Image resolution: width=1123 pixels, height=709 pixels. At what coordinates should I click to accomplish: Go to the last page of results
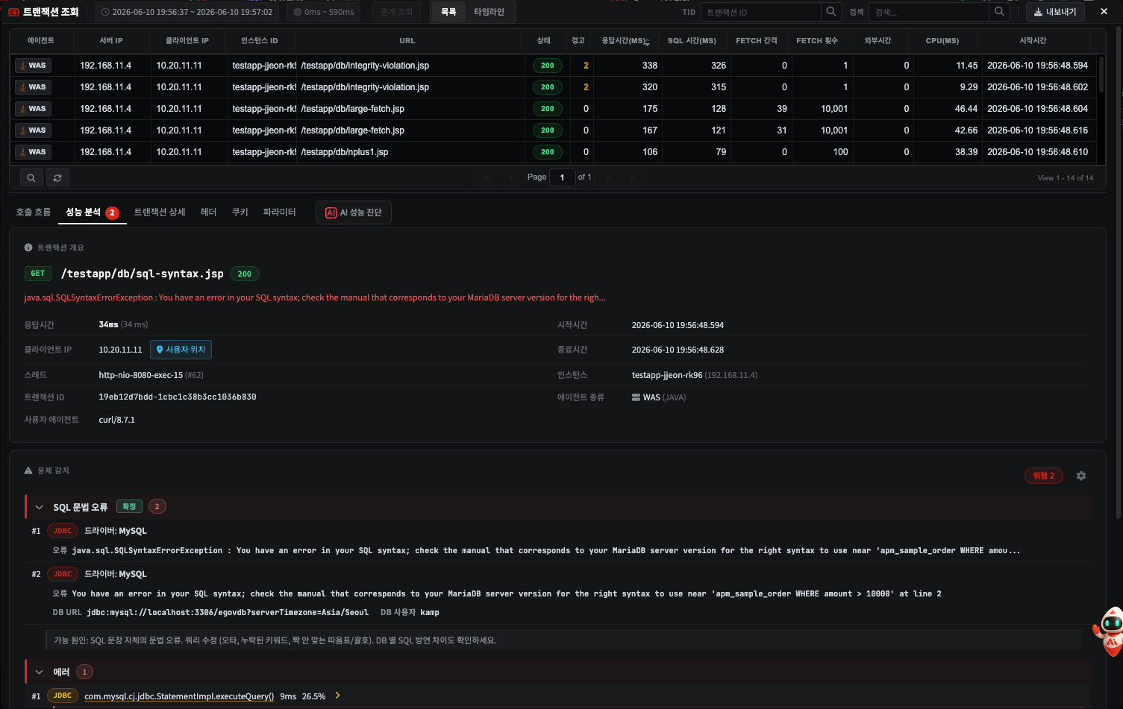pos(633,177)
